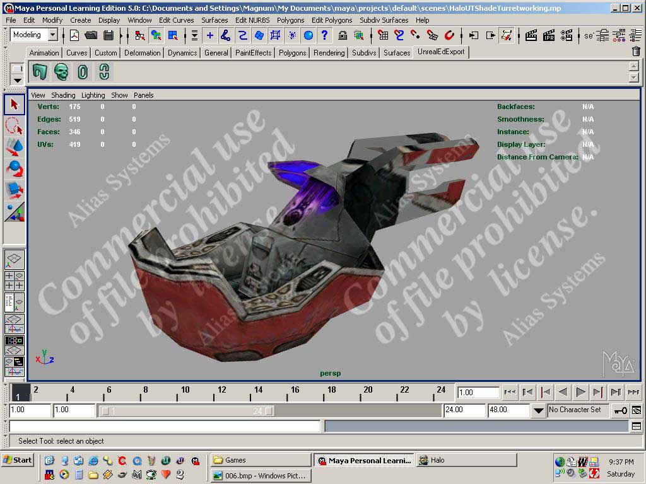Open the panel Shading menu

tap(63, 95)
